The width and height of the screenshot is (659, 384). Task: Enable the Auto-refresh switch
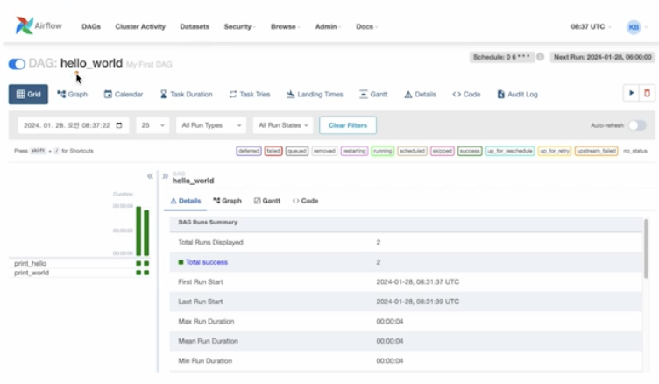coord(637,125)
